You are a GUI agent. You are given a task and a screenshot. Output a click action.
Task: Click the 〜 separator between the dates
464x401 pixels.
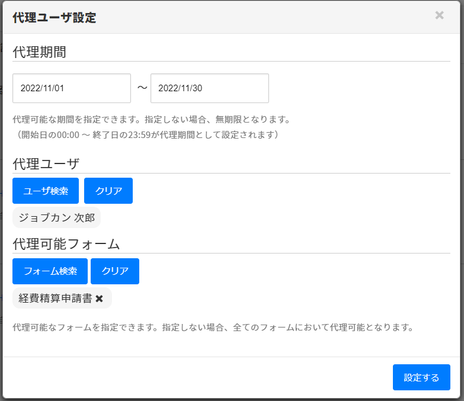click(x=141, y=88)
